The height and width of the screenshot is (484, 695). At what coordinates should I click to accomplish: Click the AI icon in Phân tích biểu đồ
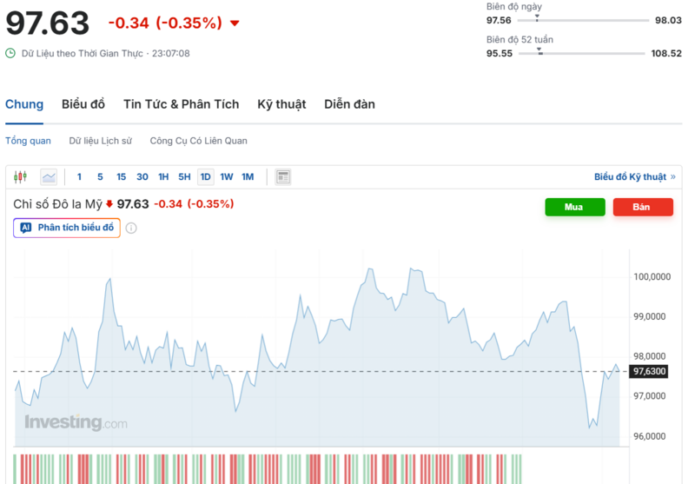(x=26, y=229)
